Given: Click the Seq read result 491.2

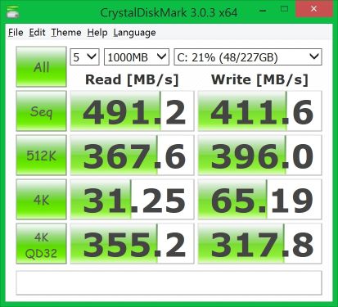Looking at the screenshot, I should (x=133, y=111).
